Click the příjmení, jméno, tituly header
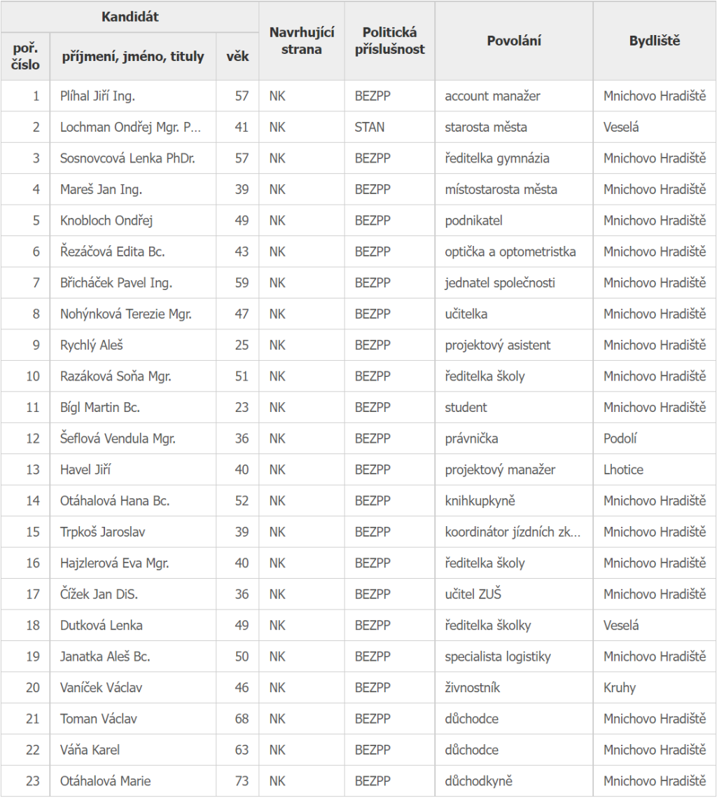Screen dimensions: 717x798 pos(133,57)
